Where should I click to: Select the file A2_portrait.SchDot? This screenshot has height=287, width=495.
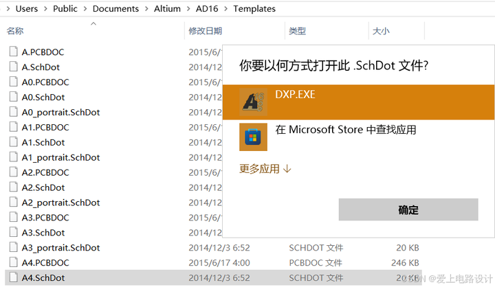click(x=60, y=203)
